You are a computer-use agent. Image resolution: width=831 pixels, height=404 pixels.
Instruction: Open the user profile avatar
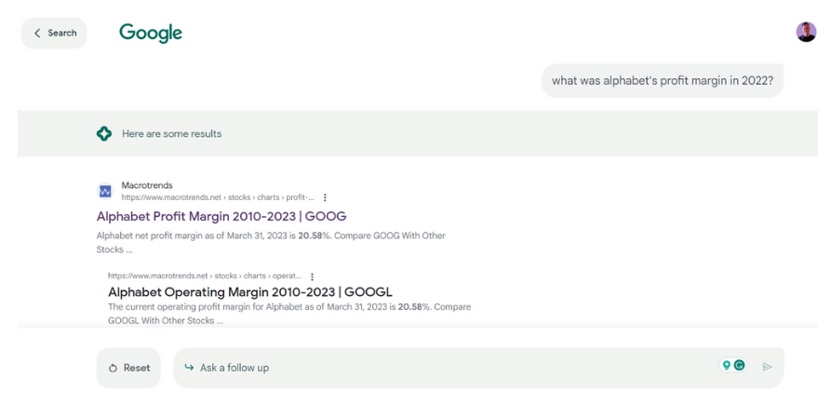point(806,33)
